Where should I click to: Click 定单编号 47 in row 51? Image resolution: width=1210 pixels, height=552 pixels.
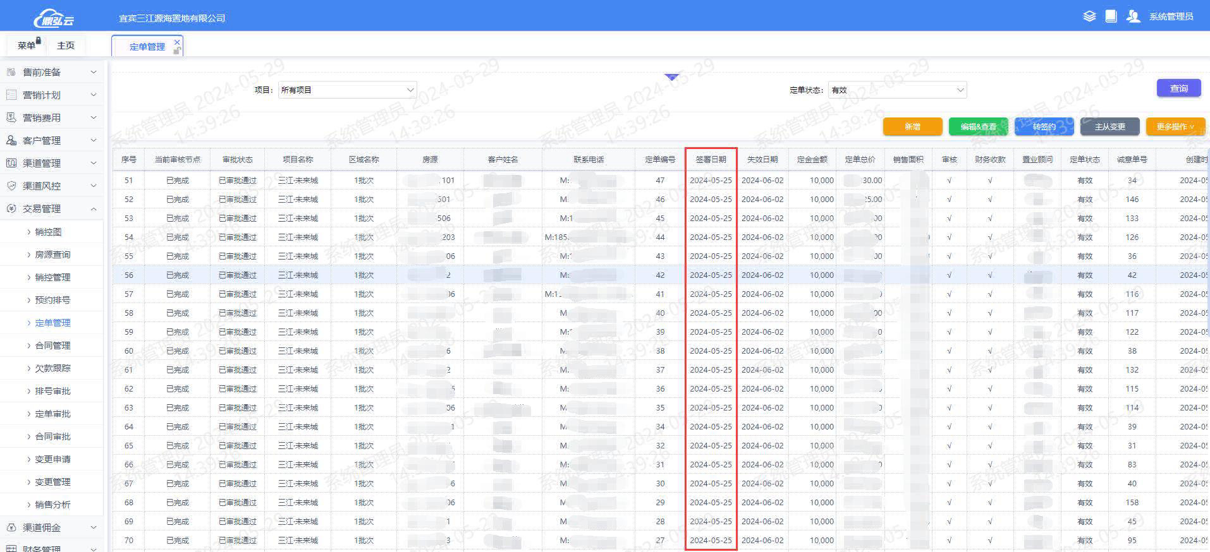660,180
